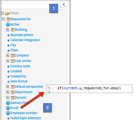This screenshot has height=120, width=134.
Task: Insert the Created by field
Action: (18, 76)
